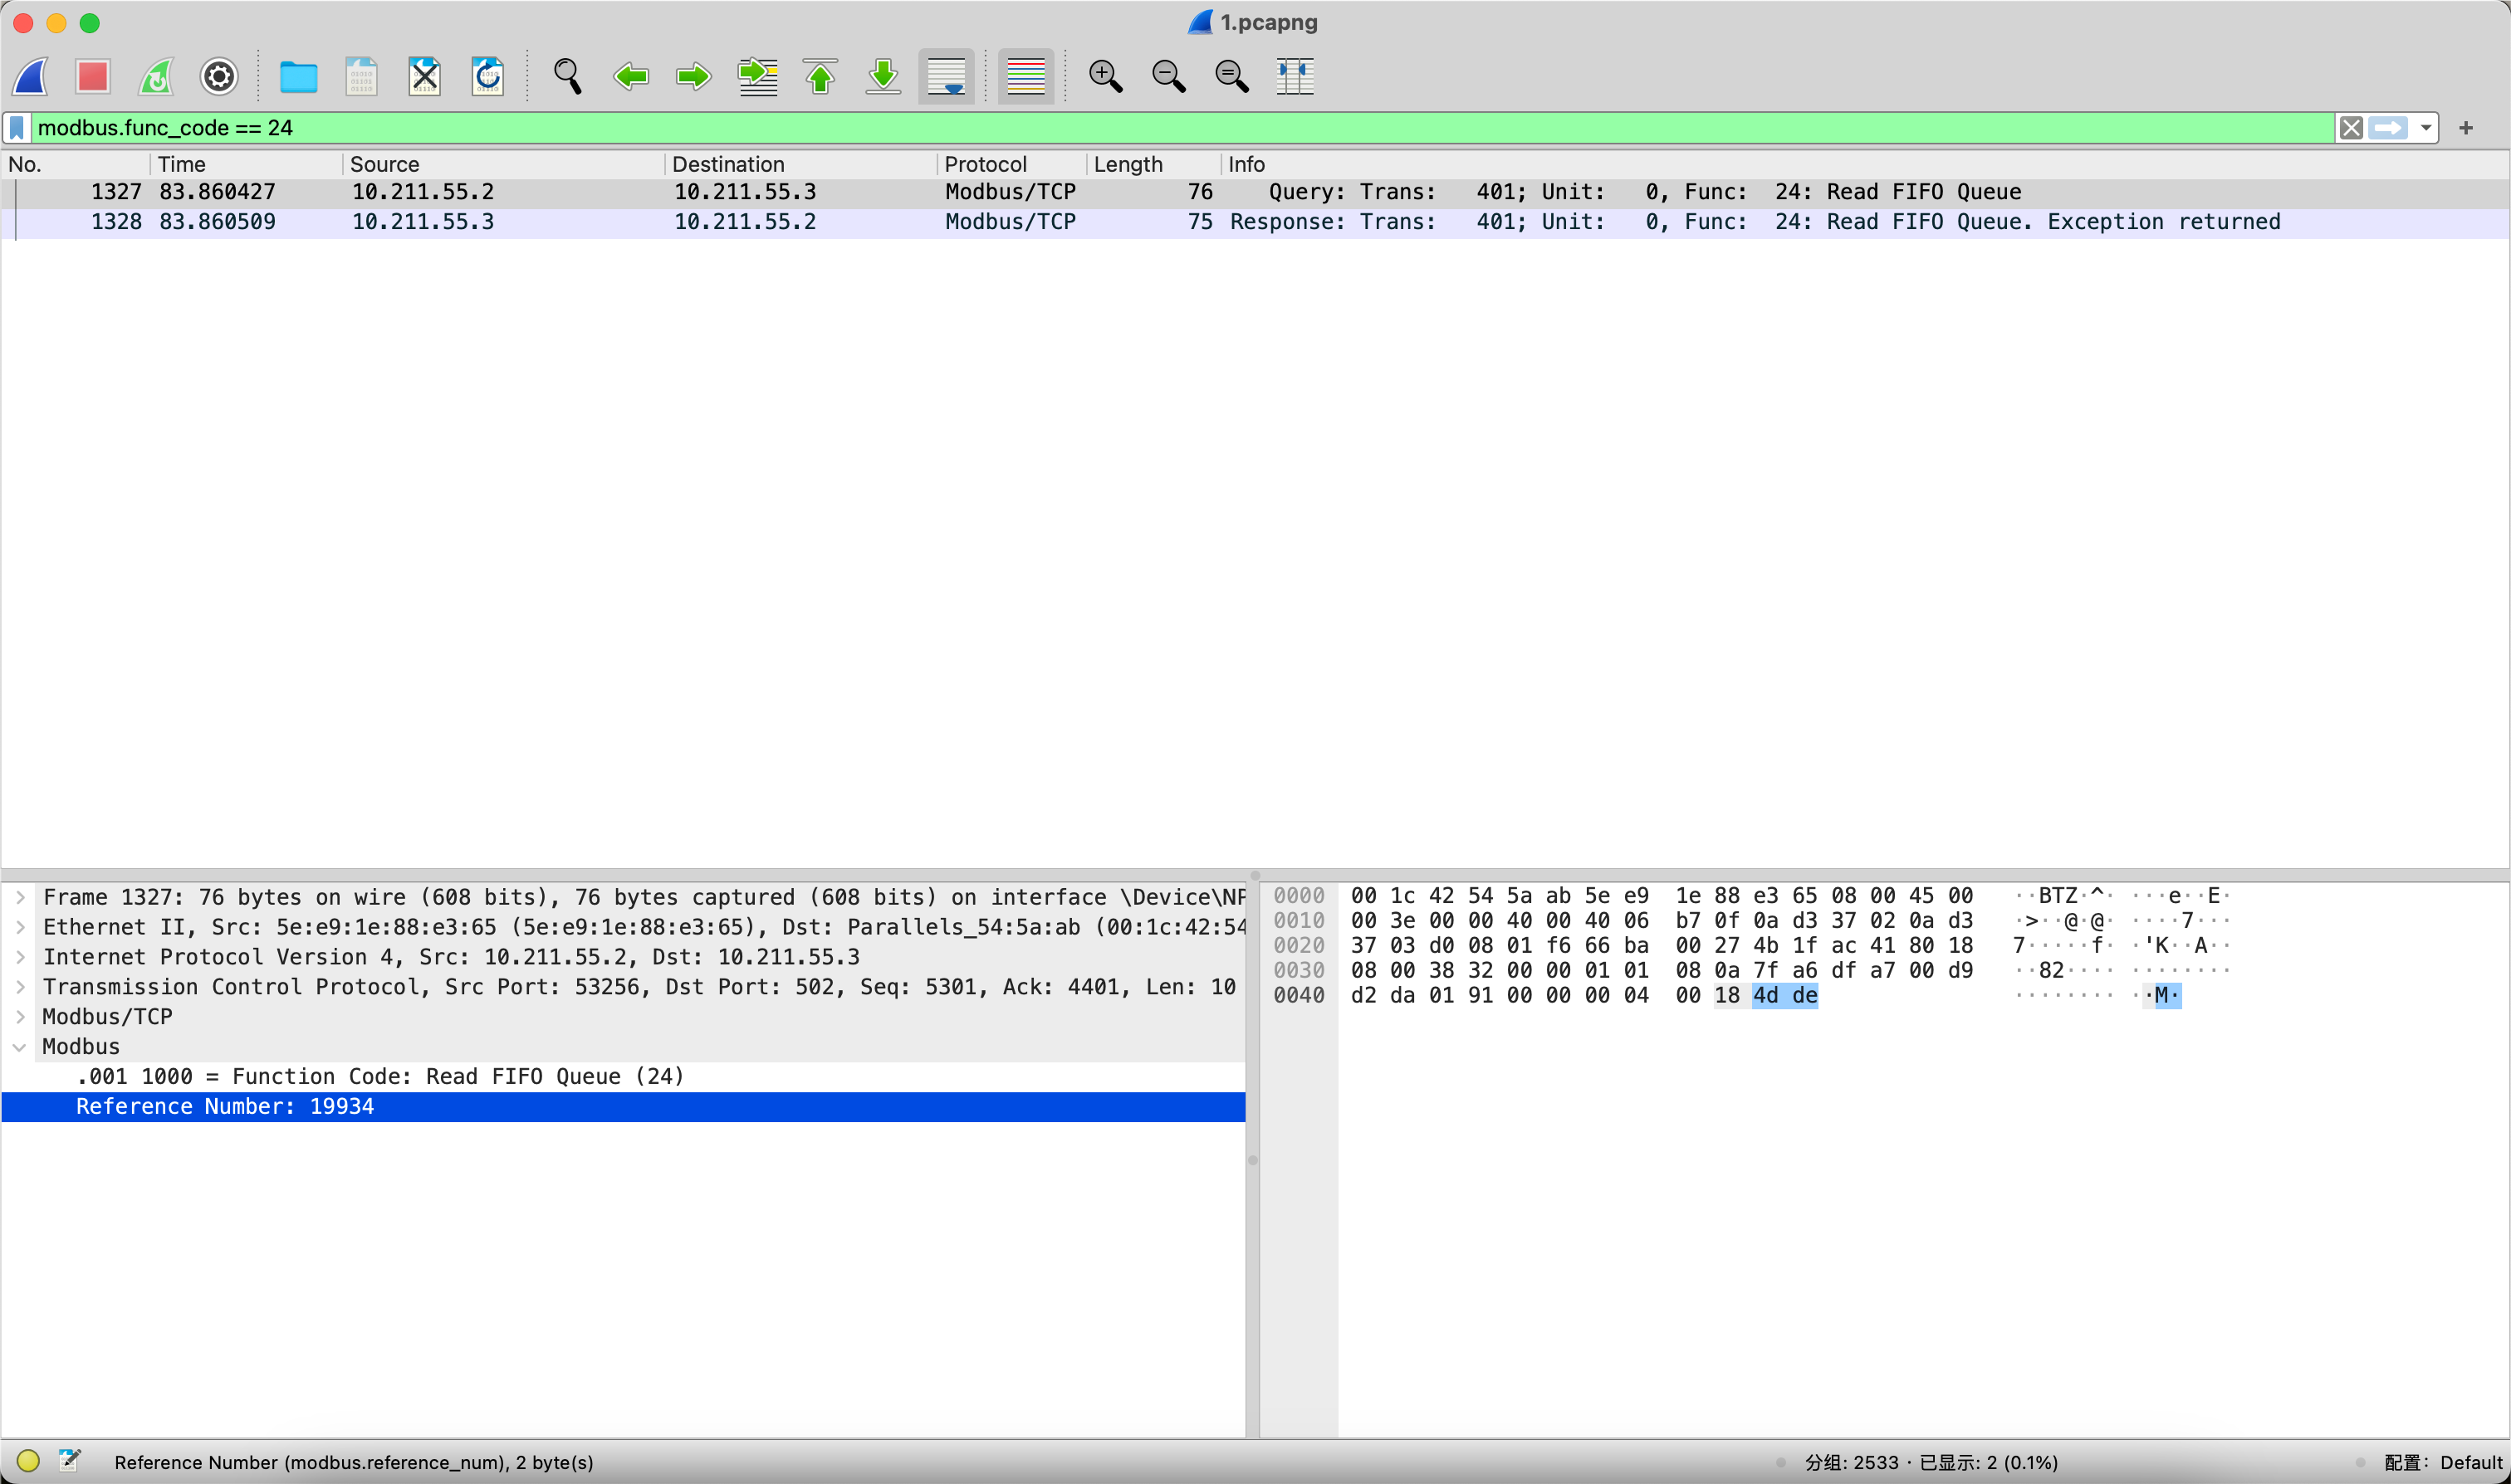The height and width of the screenshot is (1484, 2511).
Task: Stop capture with the red square icon
Action: tap(93, 76)
